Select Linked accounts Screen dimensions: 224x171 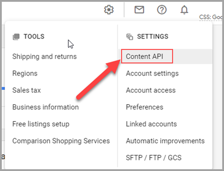click(151, 124)
